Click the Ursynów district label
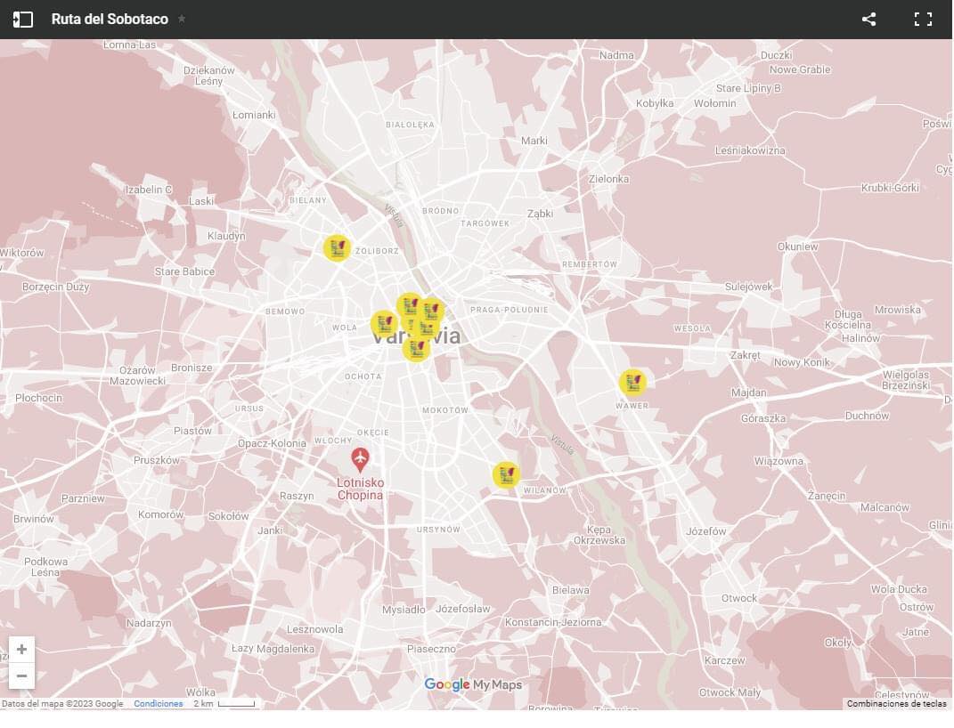954x728 pixels. point(438,530)
